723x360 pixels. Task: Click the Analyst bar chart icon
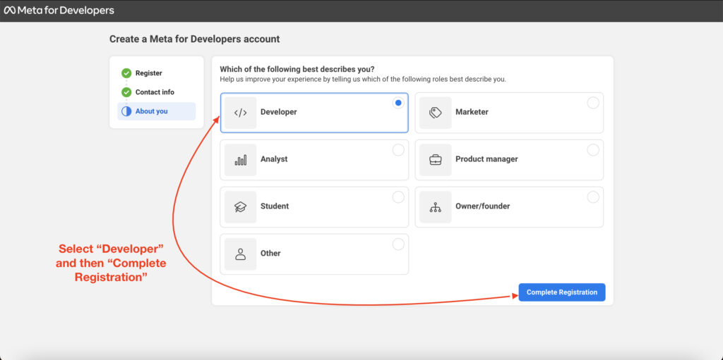[x=240, y=160]
